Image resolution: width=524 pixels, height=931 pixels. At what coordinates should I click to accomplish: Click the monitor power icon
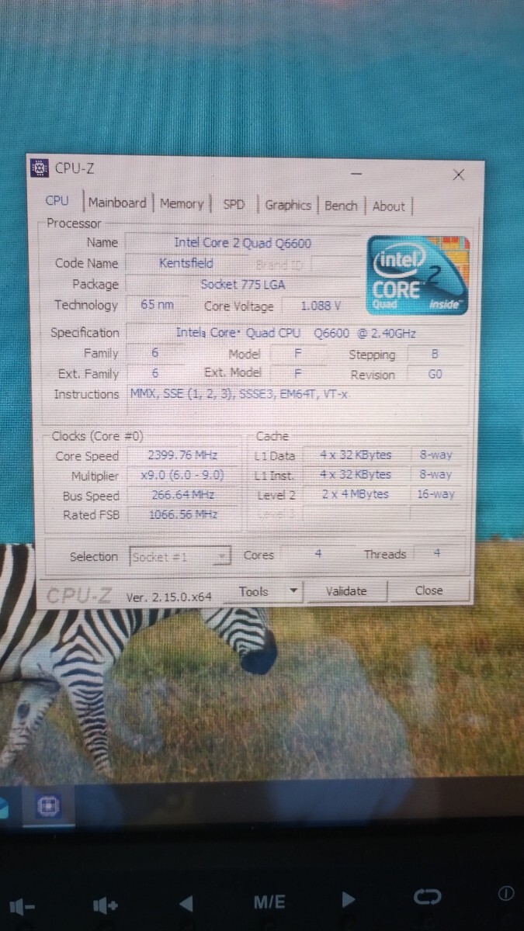click(505, 894)
